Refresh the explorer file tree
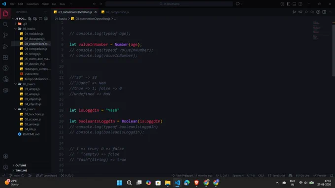This screenshot has width=335, height=188. (x=40, y=19)
